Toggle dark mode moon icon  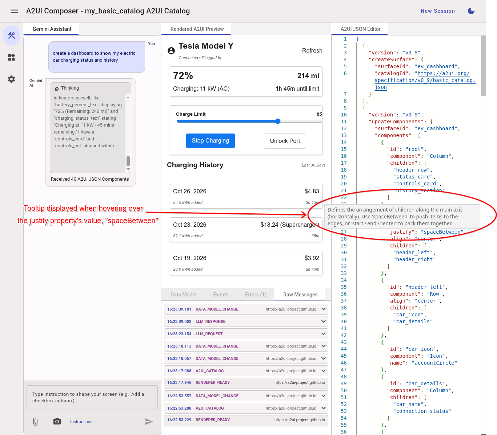[x=471, y=11]
